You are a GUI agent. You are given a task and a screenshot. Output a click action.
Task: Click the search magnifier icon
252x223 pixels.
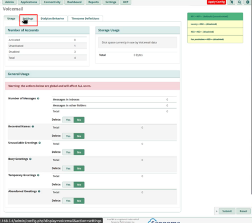(240, 2)
